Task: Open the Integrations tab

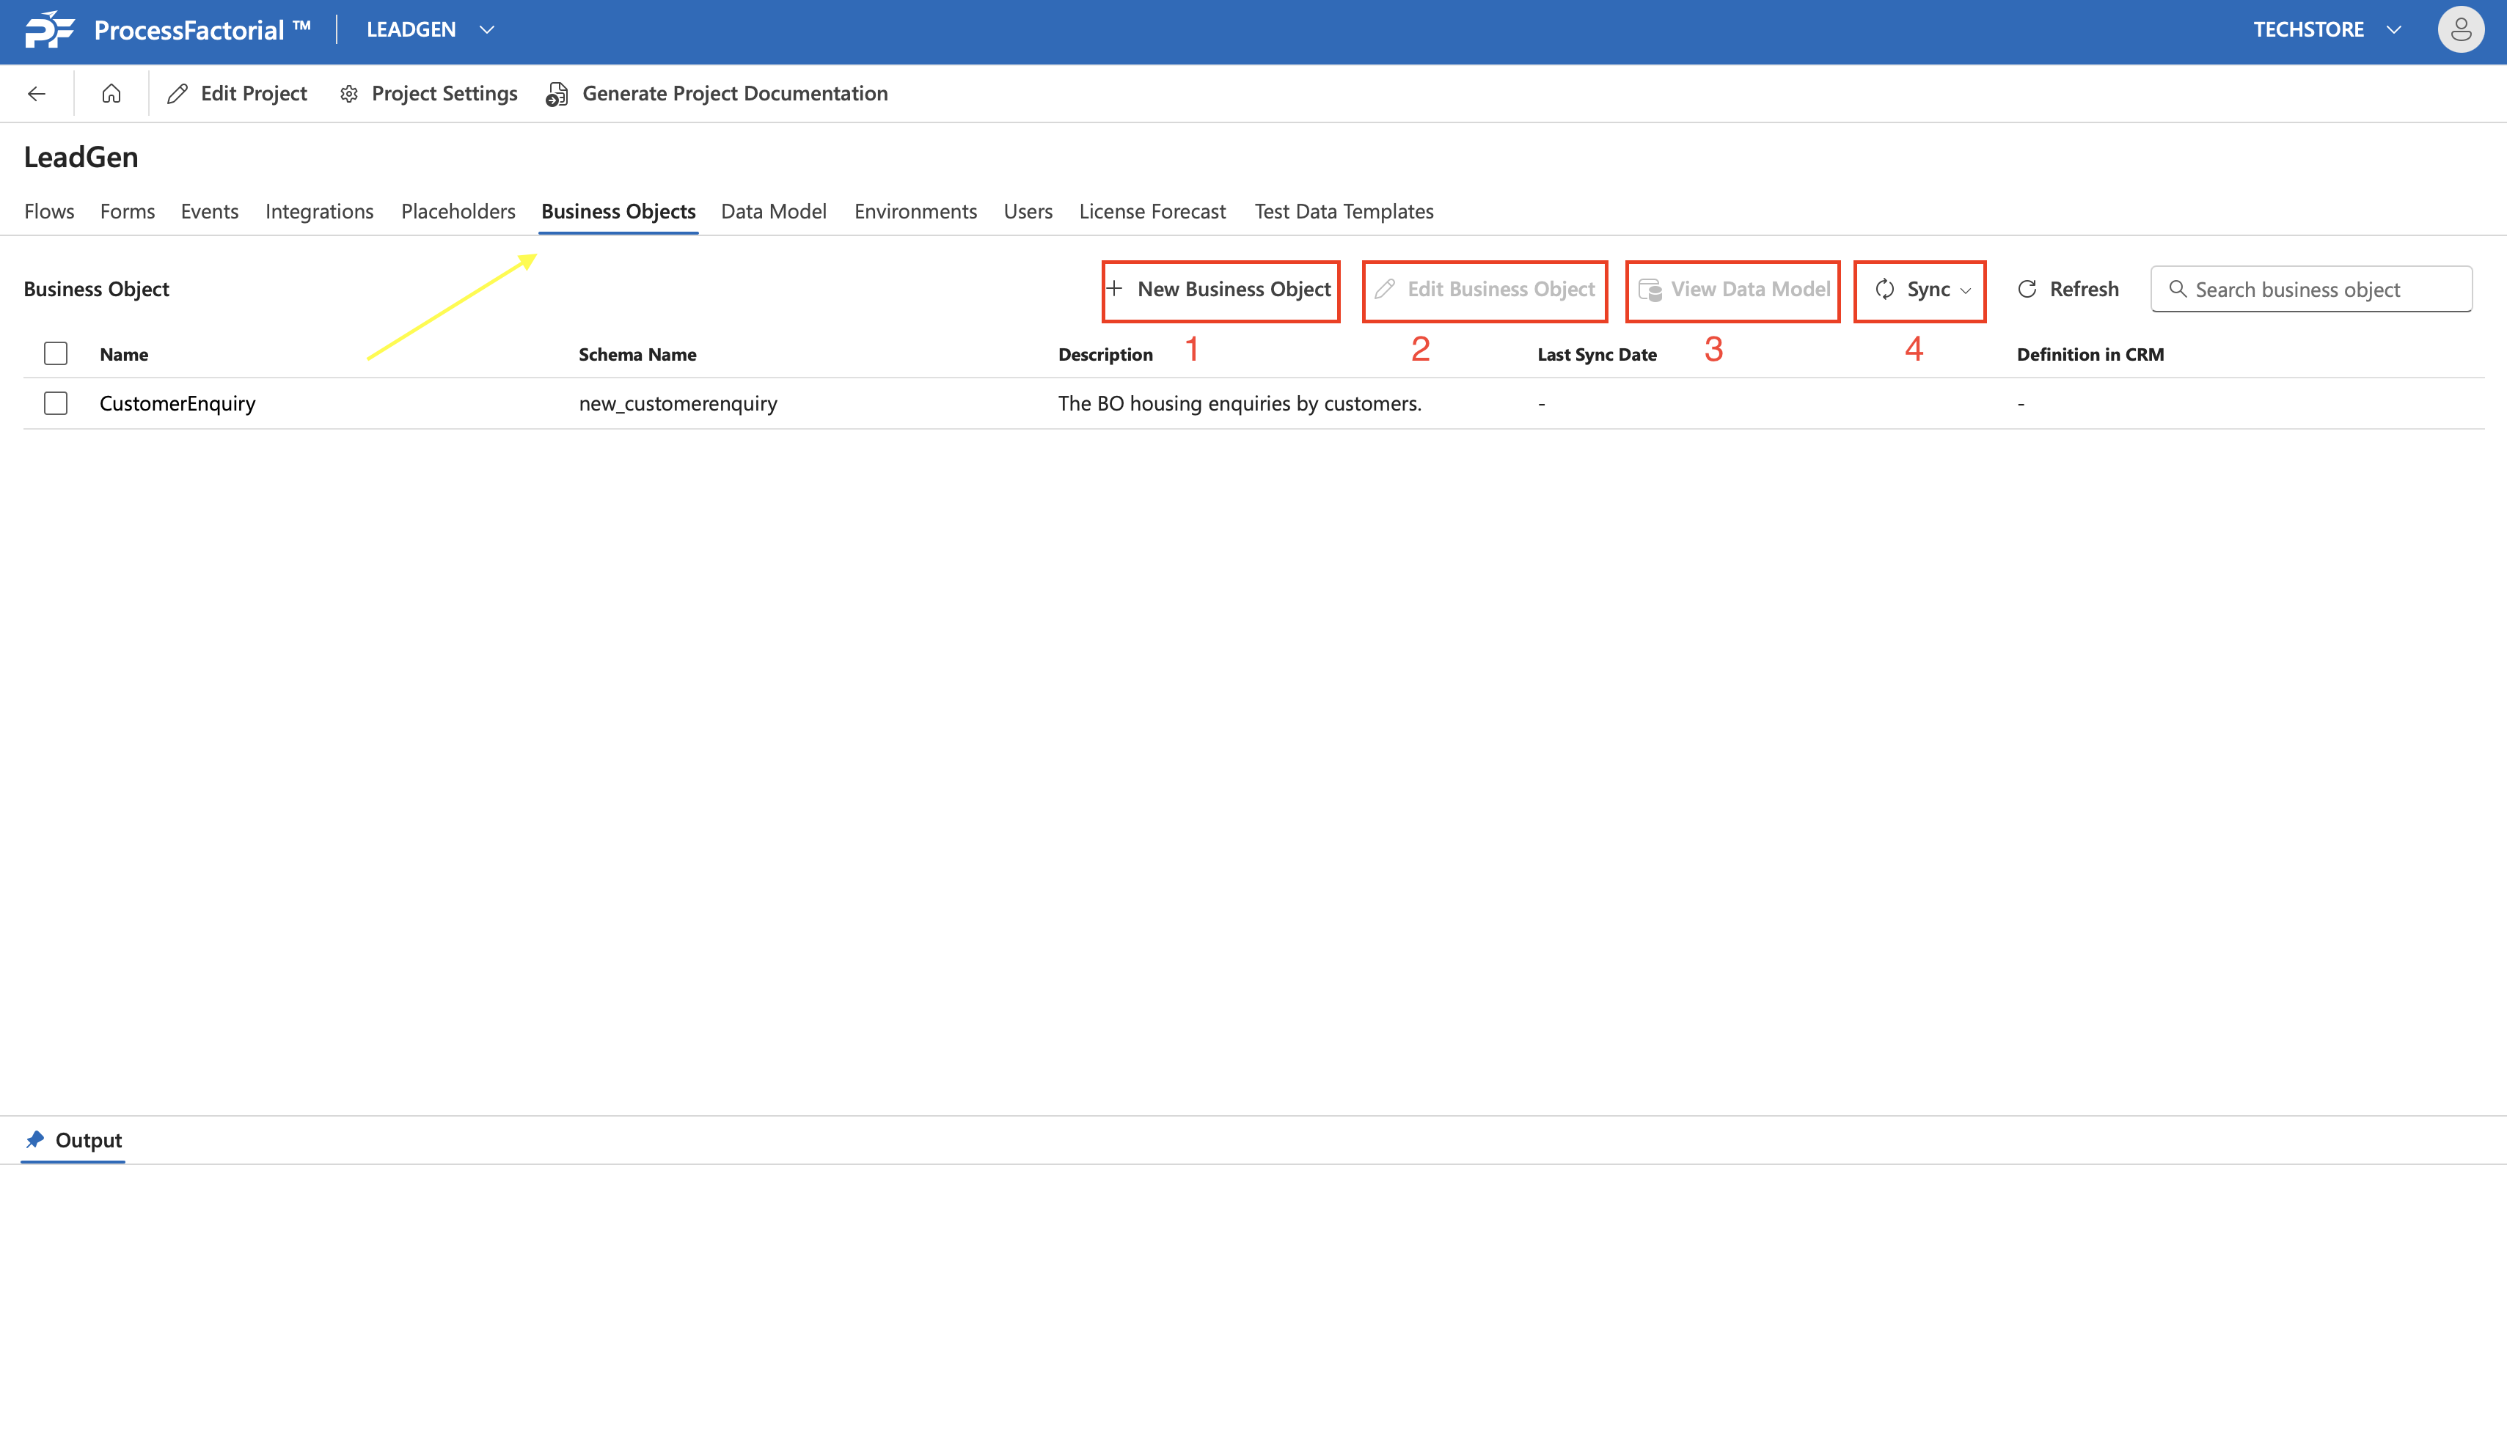Action: click(319, 211)
